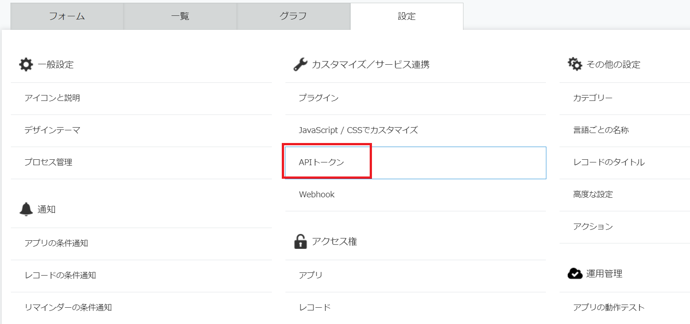Select デザインテーマ under general settings
Image resolution: width=690 pixels, height=324 pixels.
(x=52, y=130)
